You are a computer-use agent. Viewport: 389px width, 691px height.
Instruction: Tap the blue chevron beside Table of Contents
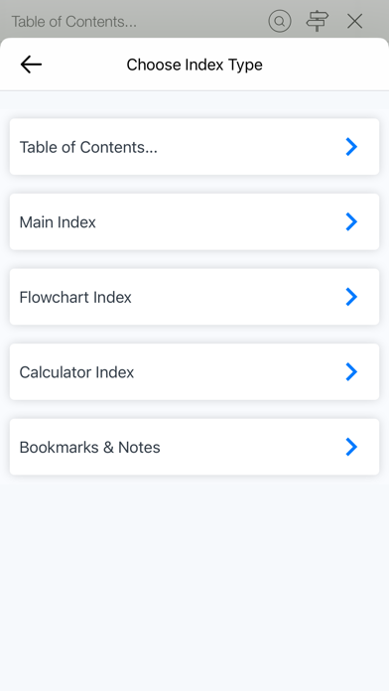pyautogui.click(x=351, y=147)
